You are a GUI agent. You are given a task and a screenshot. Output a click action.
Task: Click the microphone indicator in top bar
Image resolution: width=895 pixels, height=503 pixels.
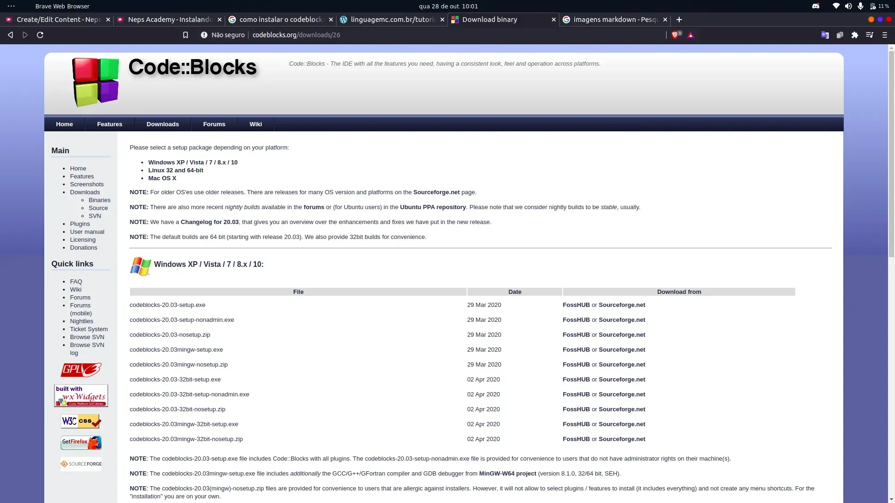(861, 6)
